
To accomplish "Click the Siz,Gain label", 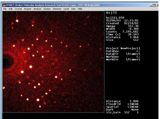I will [113, 112].
